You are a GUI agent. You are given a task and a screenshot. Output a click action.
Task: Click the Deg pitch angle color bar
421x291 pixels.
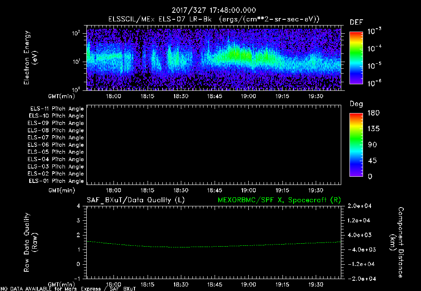tap(356, 145)
